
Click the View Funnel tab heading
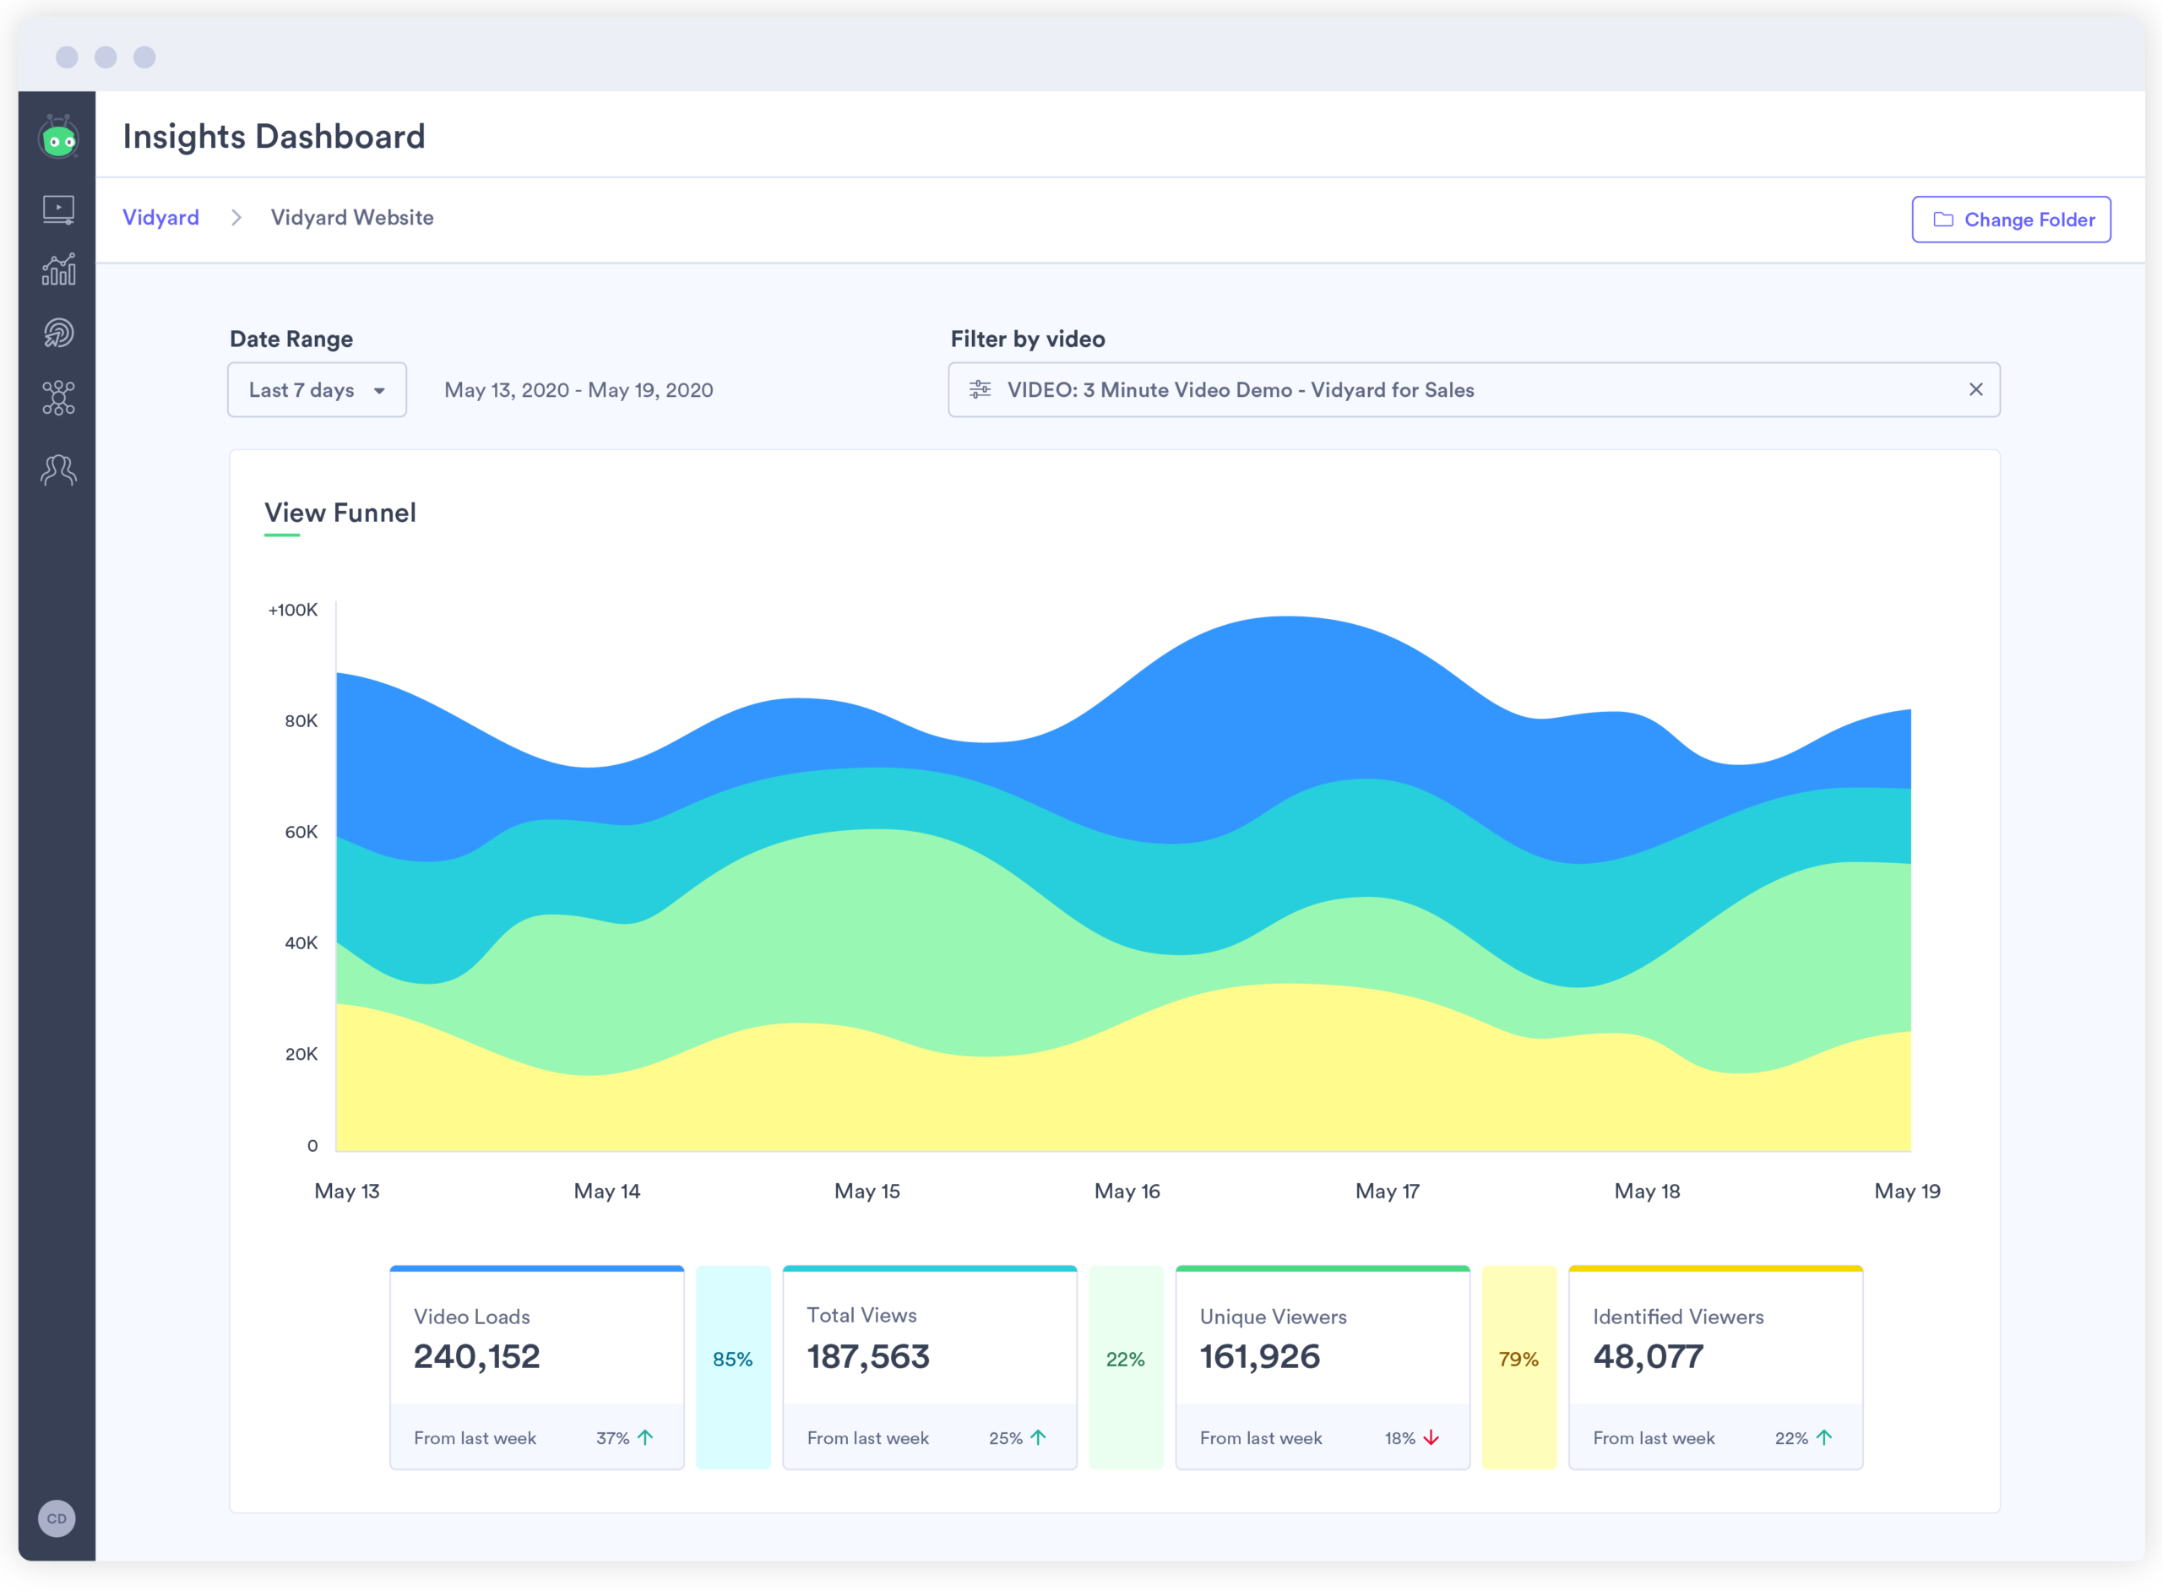point(340,513)
